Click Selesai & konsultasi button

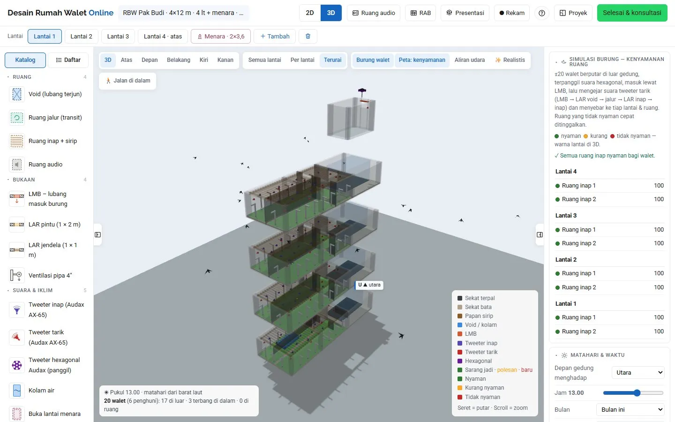click(632, 13)
